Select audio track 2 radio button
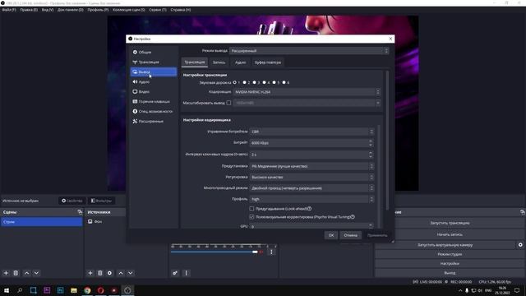 click(245, 82)
